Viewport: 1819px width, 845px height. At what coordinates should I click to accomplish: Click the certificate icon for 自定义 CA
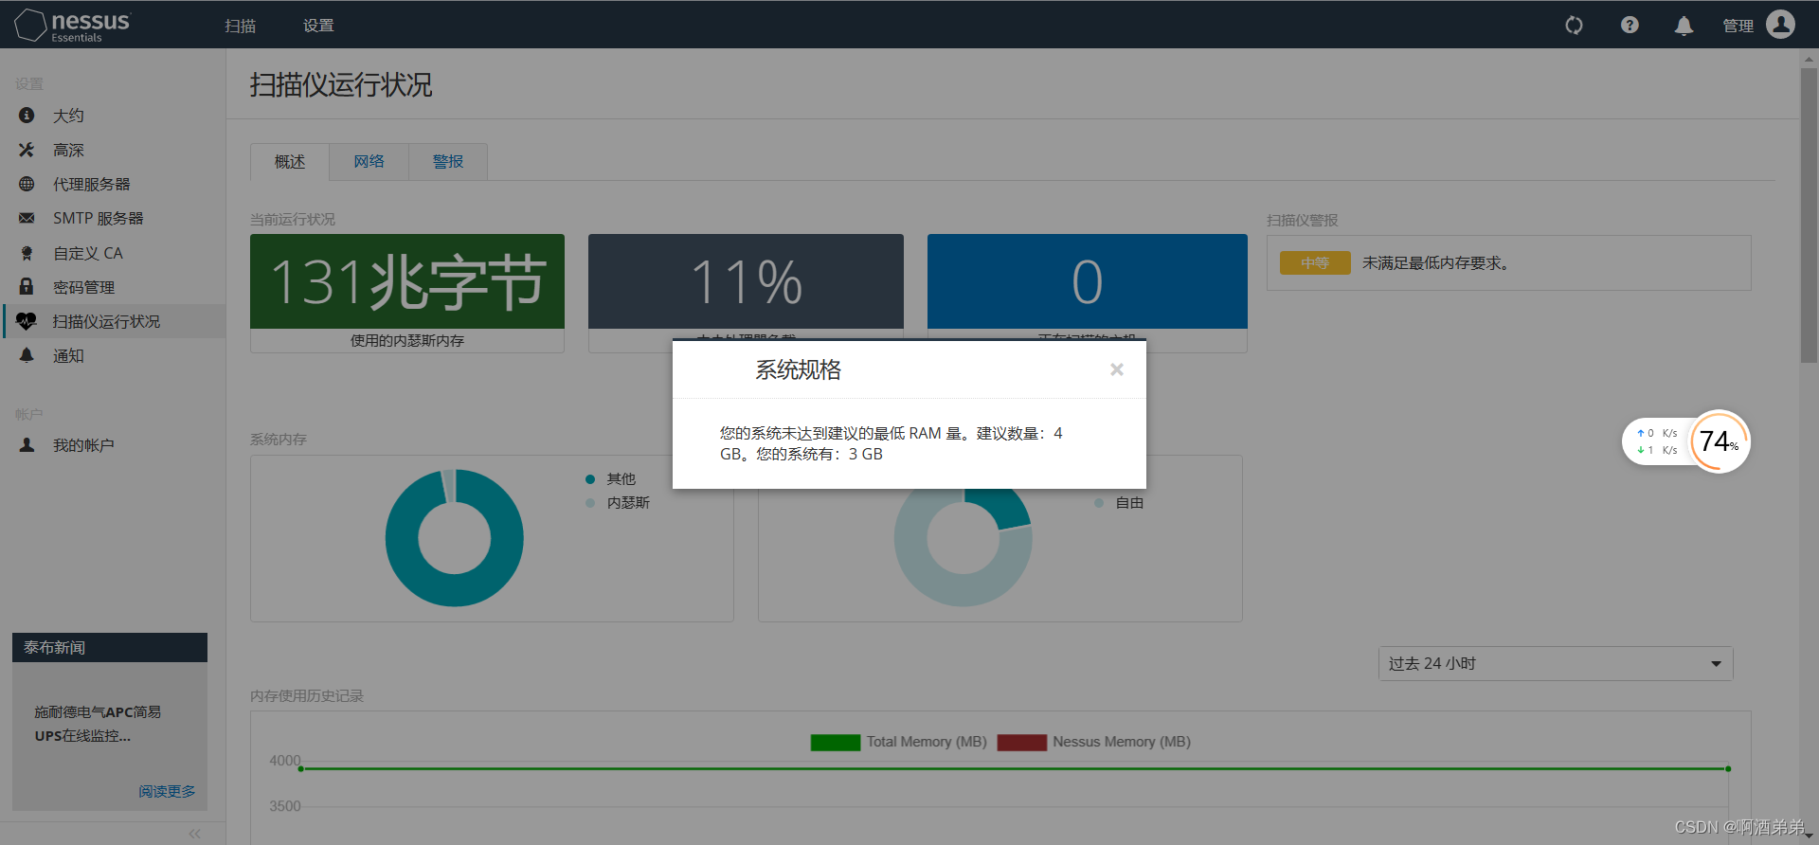(x=27, y=253)
